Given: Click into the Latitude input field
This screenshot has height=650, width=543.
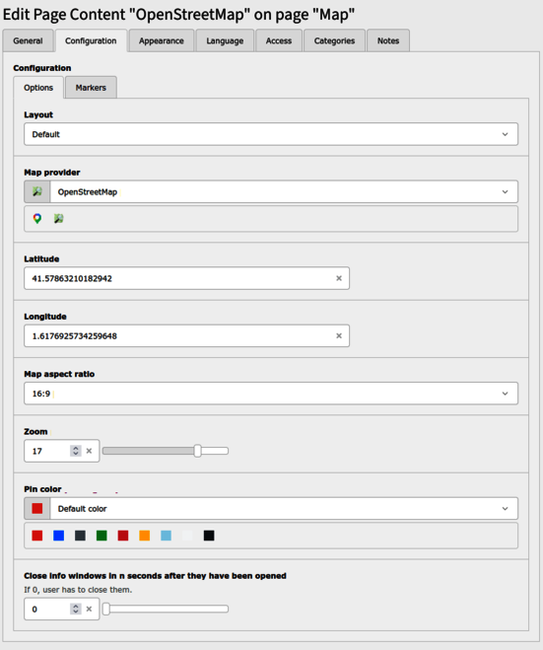Looking at the screenshot, I should [x=186, y=278].
